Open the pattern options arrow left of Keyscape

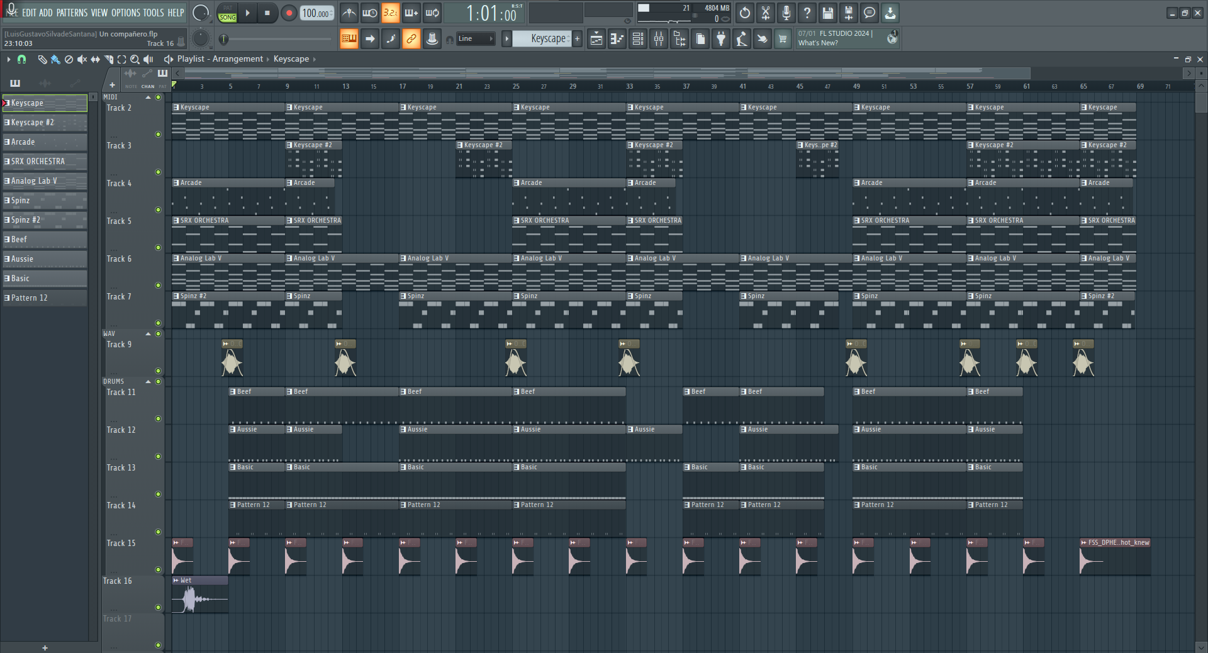(x=506, y=39)
